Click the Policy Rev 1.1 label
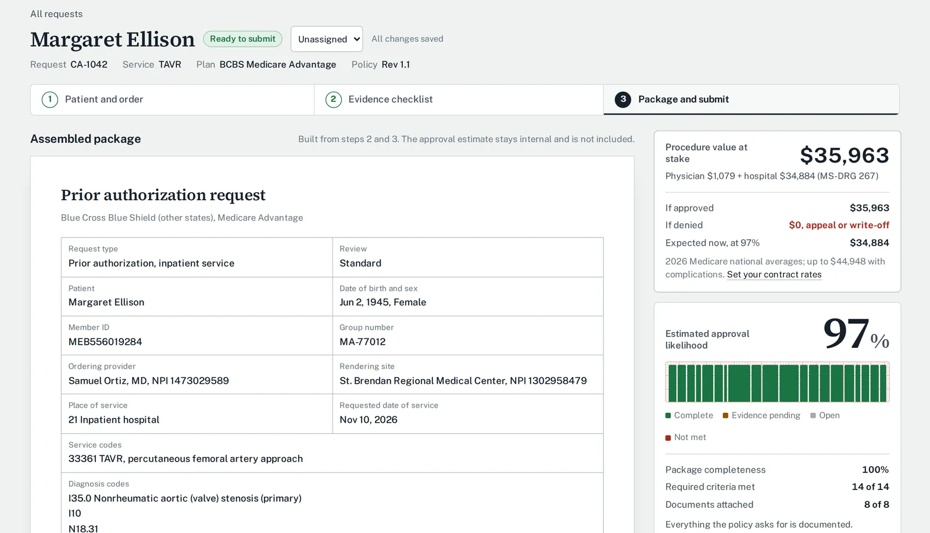 [381, 64]
